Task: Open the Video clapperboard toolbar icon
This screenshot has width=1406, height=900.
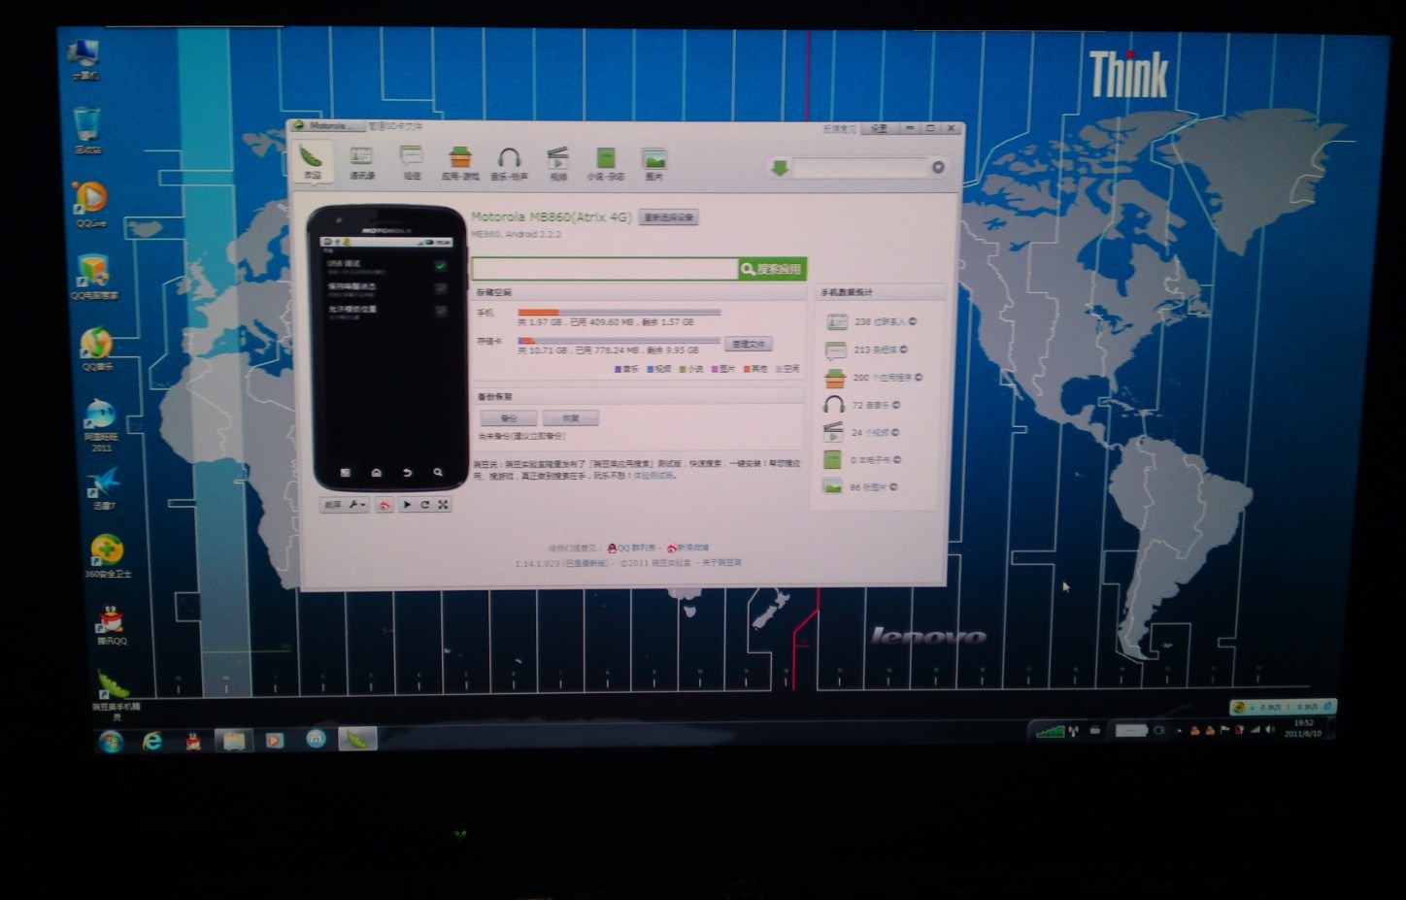Action: coord(557,161)
